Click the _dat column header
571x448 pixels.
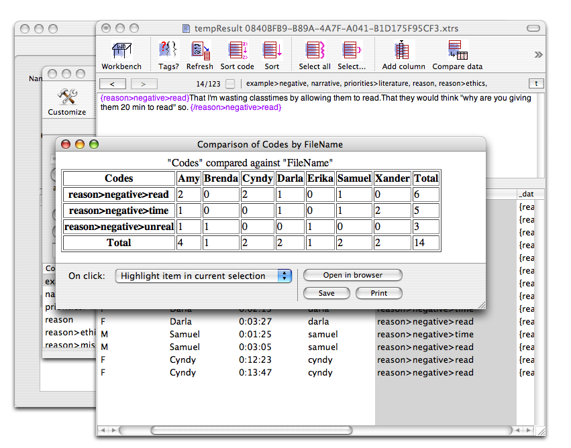[527, 194]
